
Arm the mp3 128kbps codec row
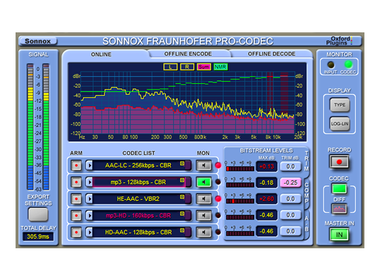pyautogui.click(x=76, y=182)
